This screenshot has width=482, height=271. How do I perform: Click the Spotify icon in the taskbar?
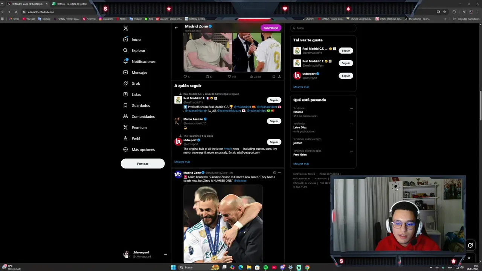coord(266,267)
